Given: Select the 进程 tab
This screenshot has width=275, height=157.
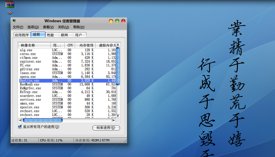Looking at the screenshot, I should click(38, 35).
